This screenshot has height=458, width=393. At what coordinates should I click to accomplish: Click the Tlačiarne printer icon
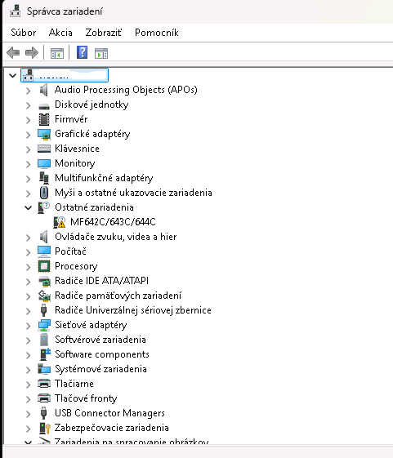pos(44,384)
